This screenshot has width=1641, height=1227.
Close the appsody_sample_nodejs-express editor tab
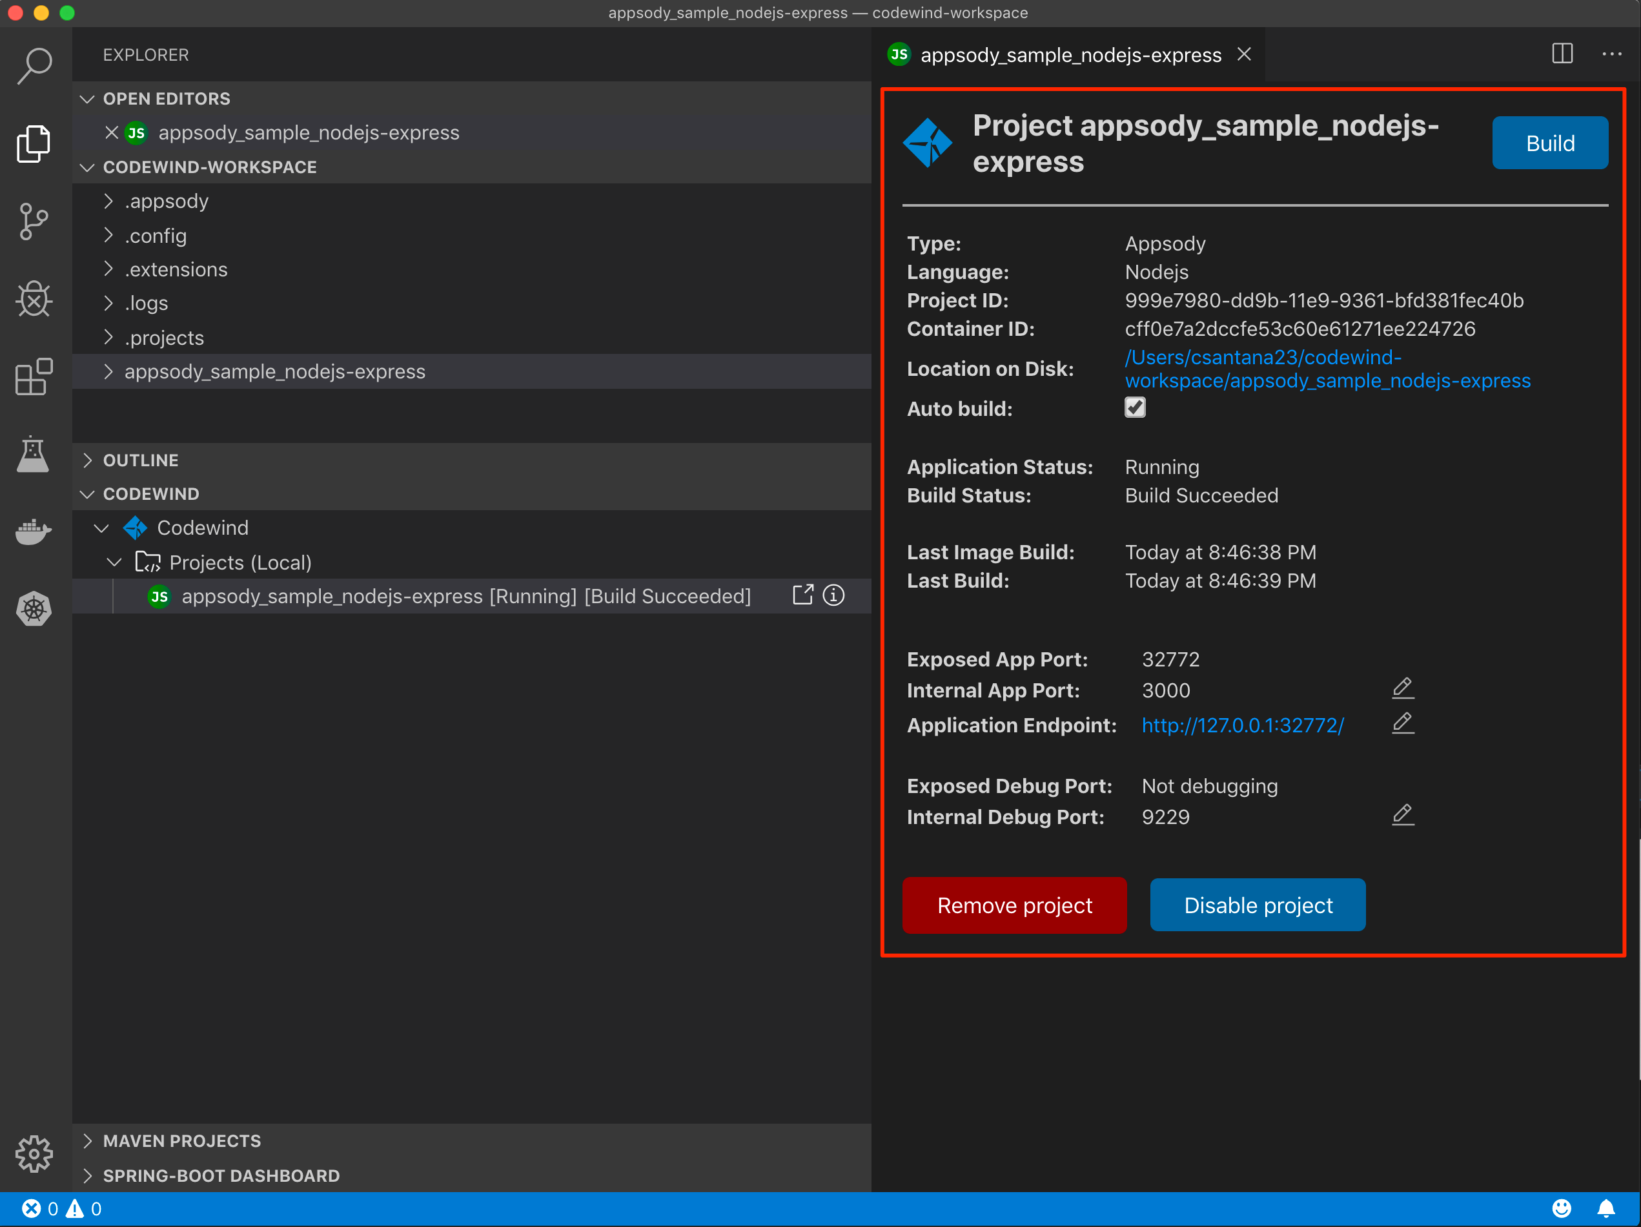[x=1244, y=54]
